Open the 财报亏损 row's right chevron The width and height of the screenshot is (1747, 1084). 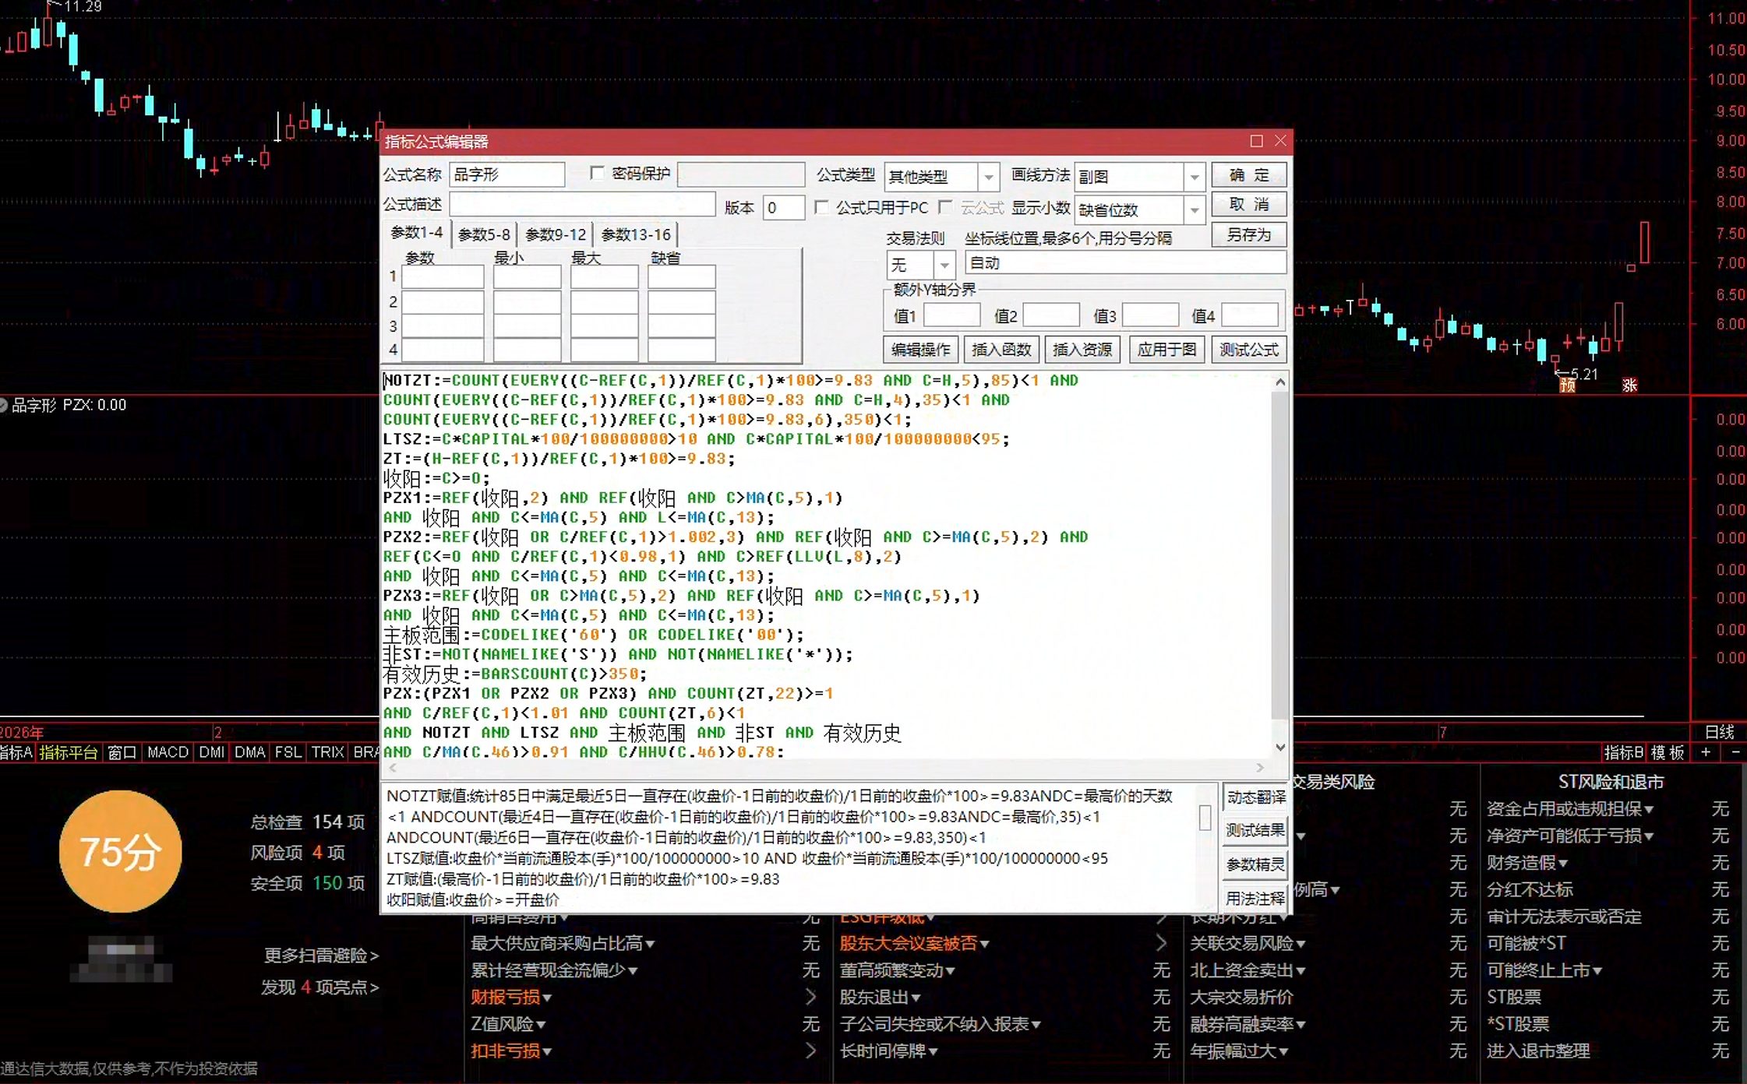(x=810, y=997)
